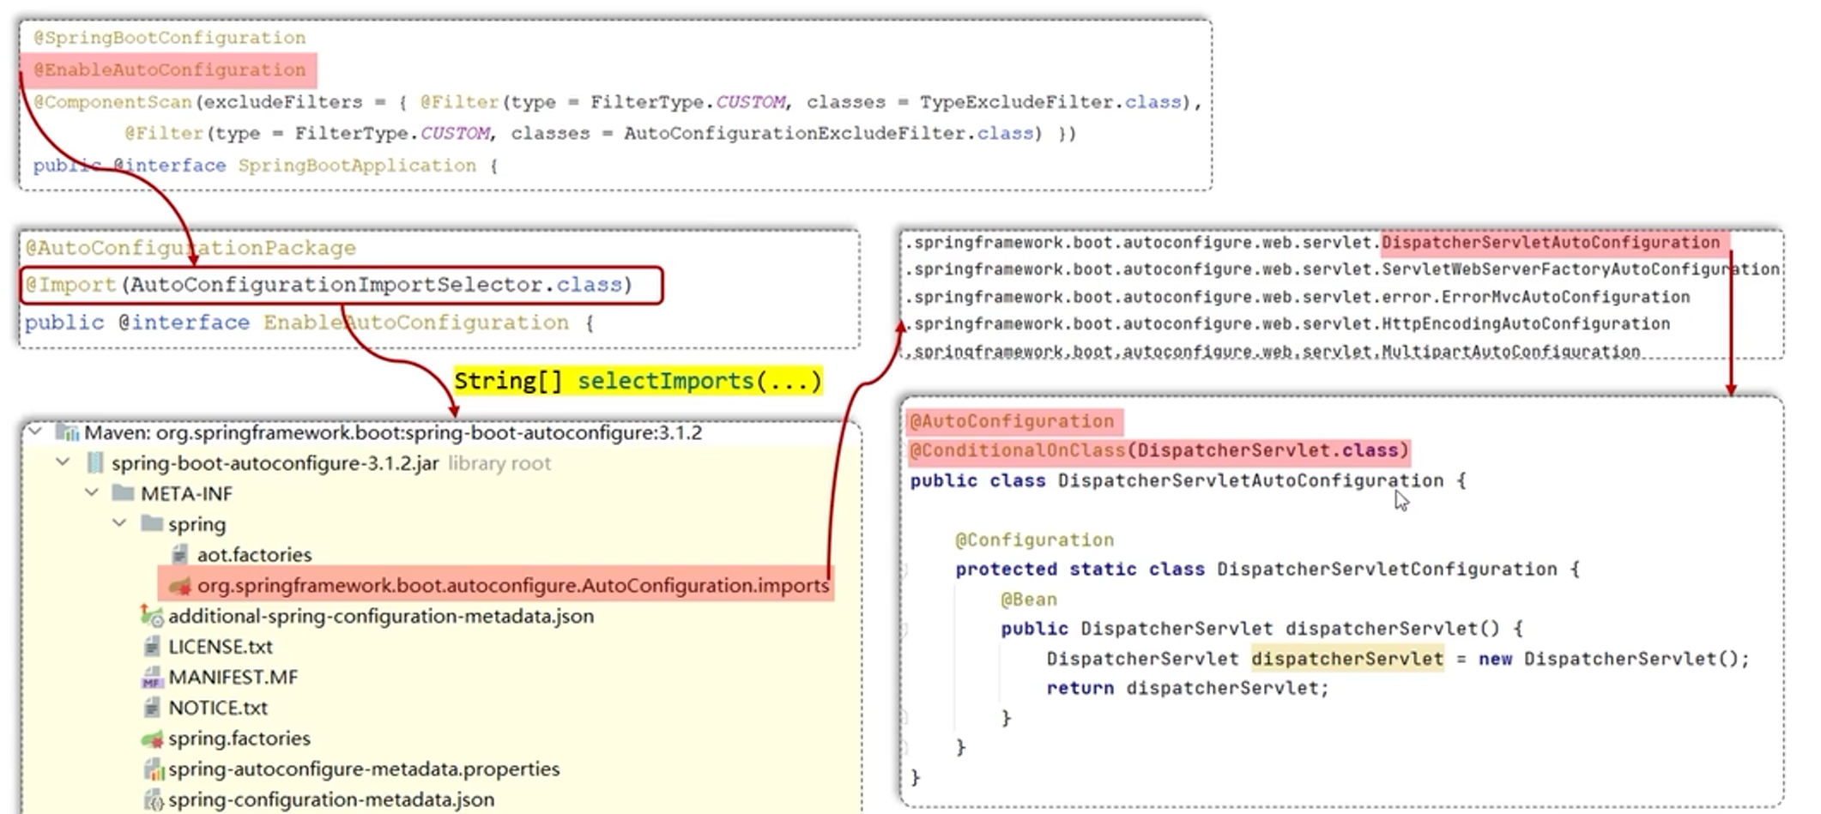Click the MANIFEST.MF file icon

click(152, 678)
